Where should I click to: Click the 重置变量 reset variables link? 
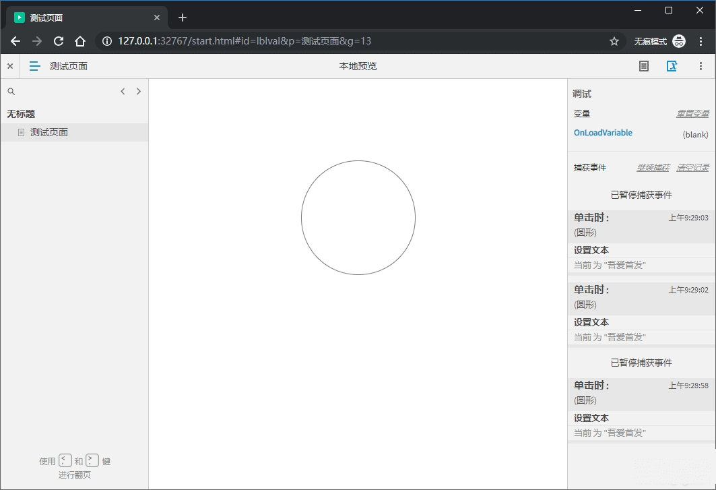(x=692, y=114)
